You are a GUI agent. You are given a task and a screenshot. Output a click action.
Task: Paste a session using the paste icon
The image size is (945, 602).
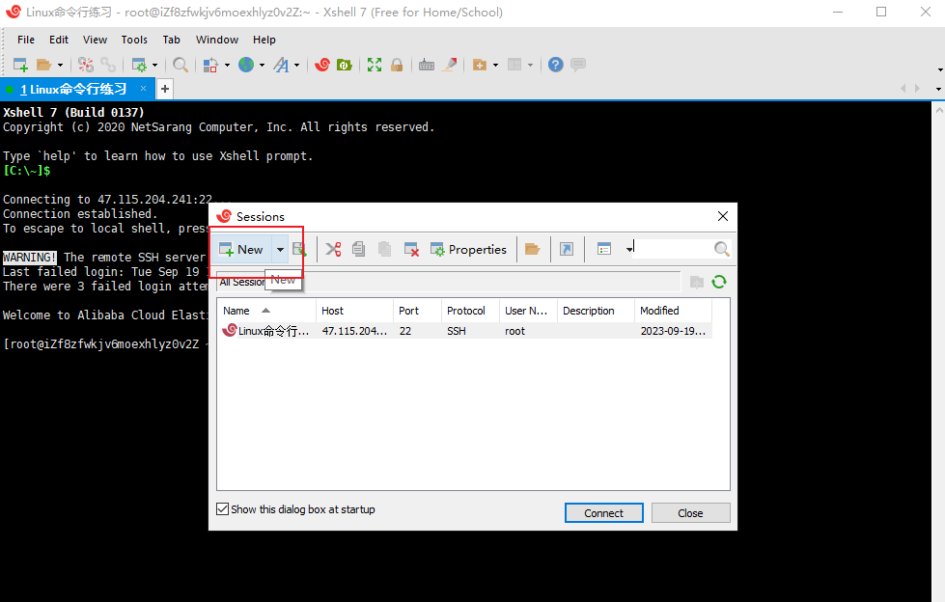pos(384,249)
